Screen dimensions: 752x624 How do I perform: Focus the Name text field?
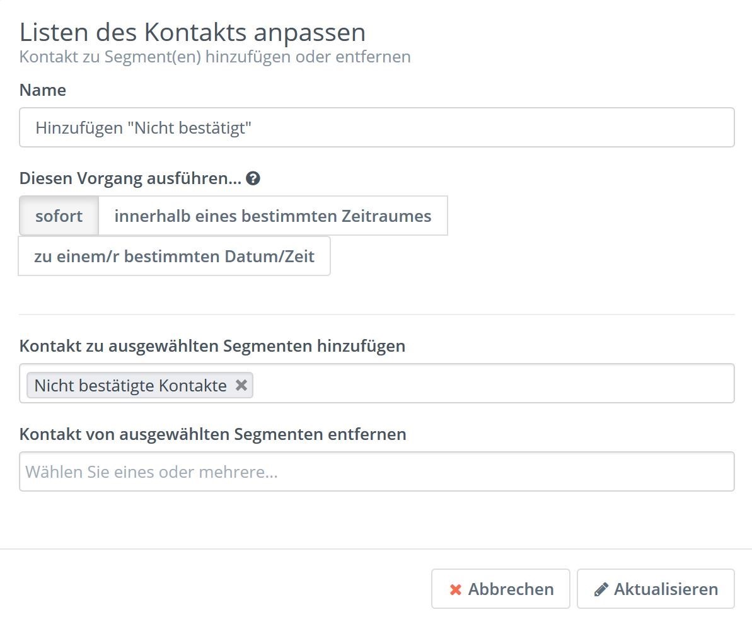[376, 128]
